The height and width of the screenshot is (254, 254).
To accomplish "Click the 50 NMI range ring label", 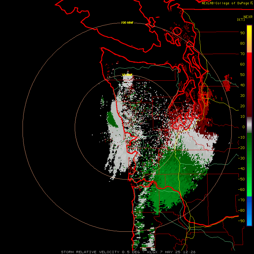I will tap(127, 75).
